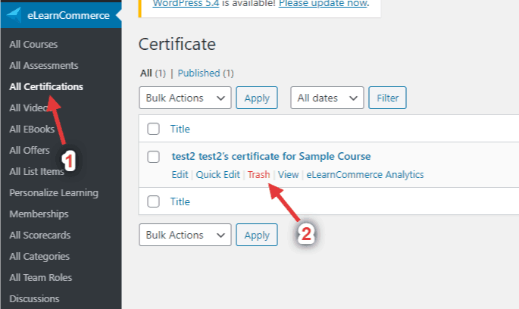Viewport: 519px width, 309px height.
Task: Go to All Courses in the sidebar
Action: pos(33,45)
